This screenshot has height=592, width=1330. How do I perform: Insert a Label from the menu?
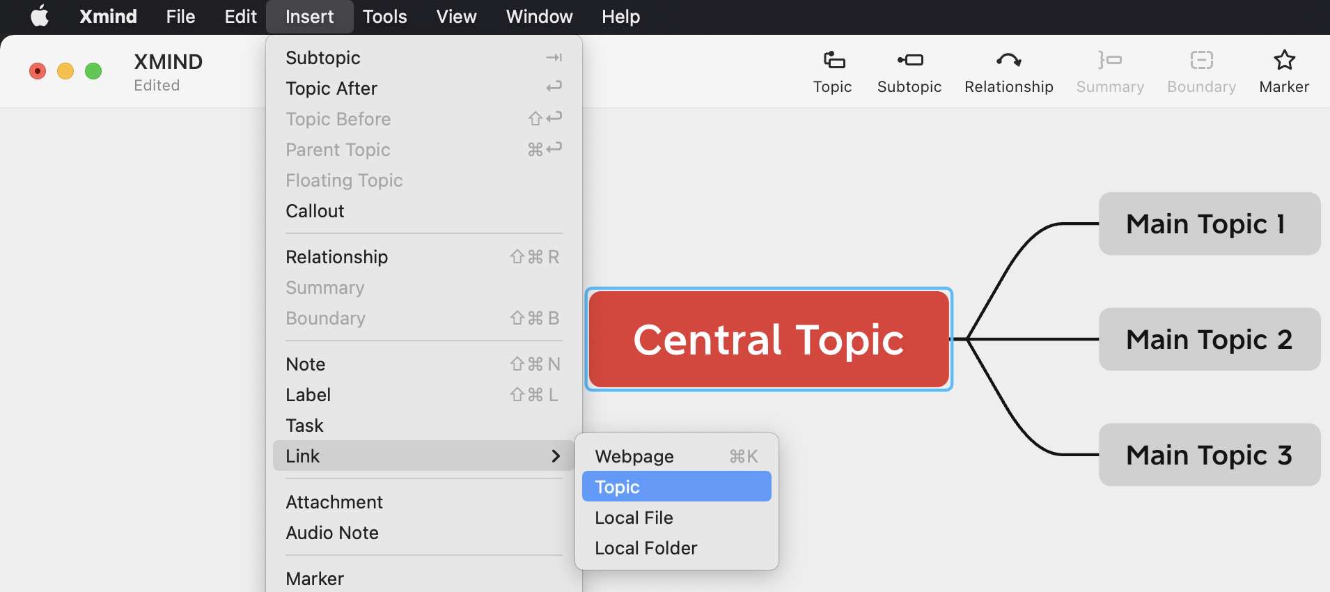click(423, 395)
